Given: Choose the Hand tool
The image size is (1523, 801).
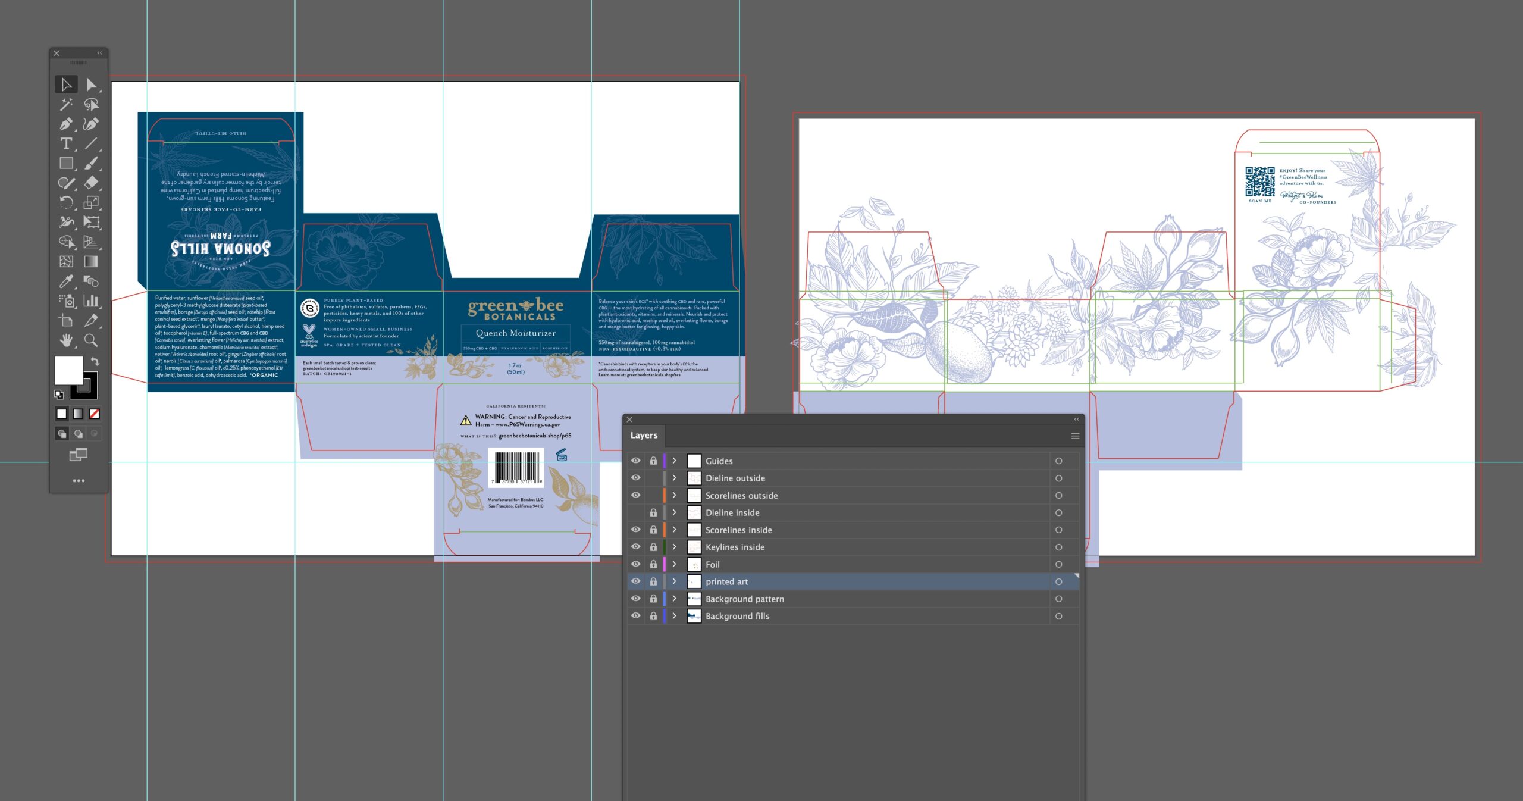Looking at the screenshot, I should coord(66,340).
